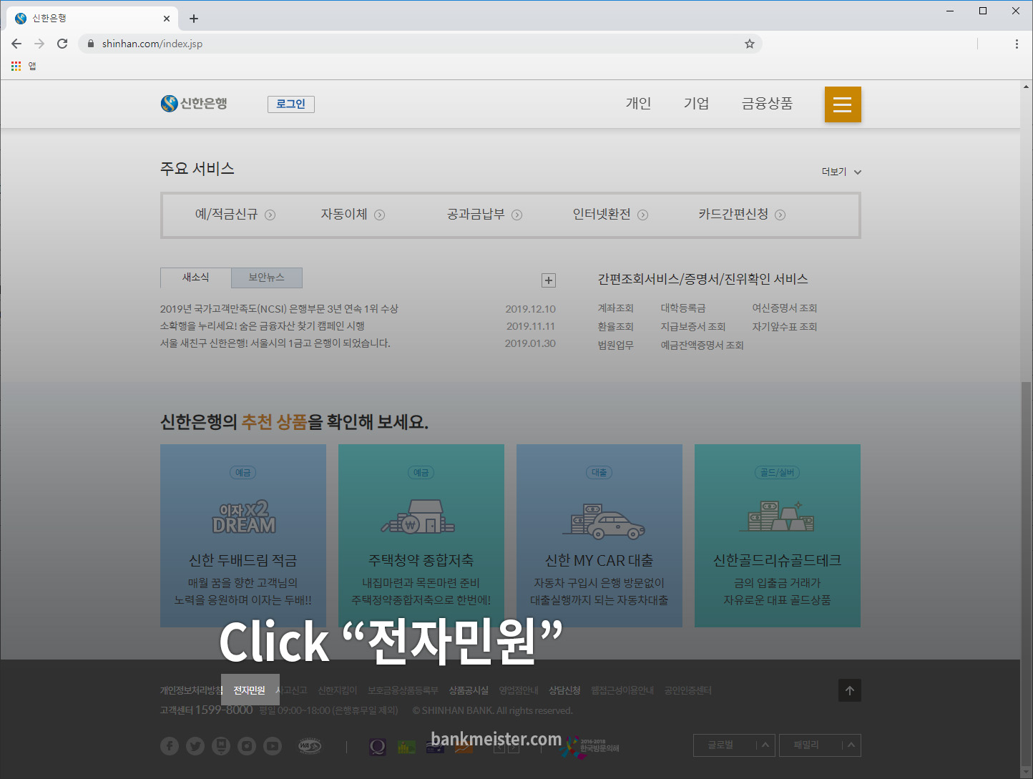
Task: Click arrow icon next to 카드간편신청
Action: [x=780, y=215]
